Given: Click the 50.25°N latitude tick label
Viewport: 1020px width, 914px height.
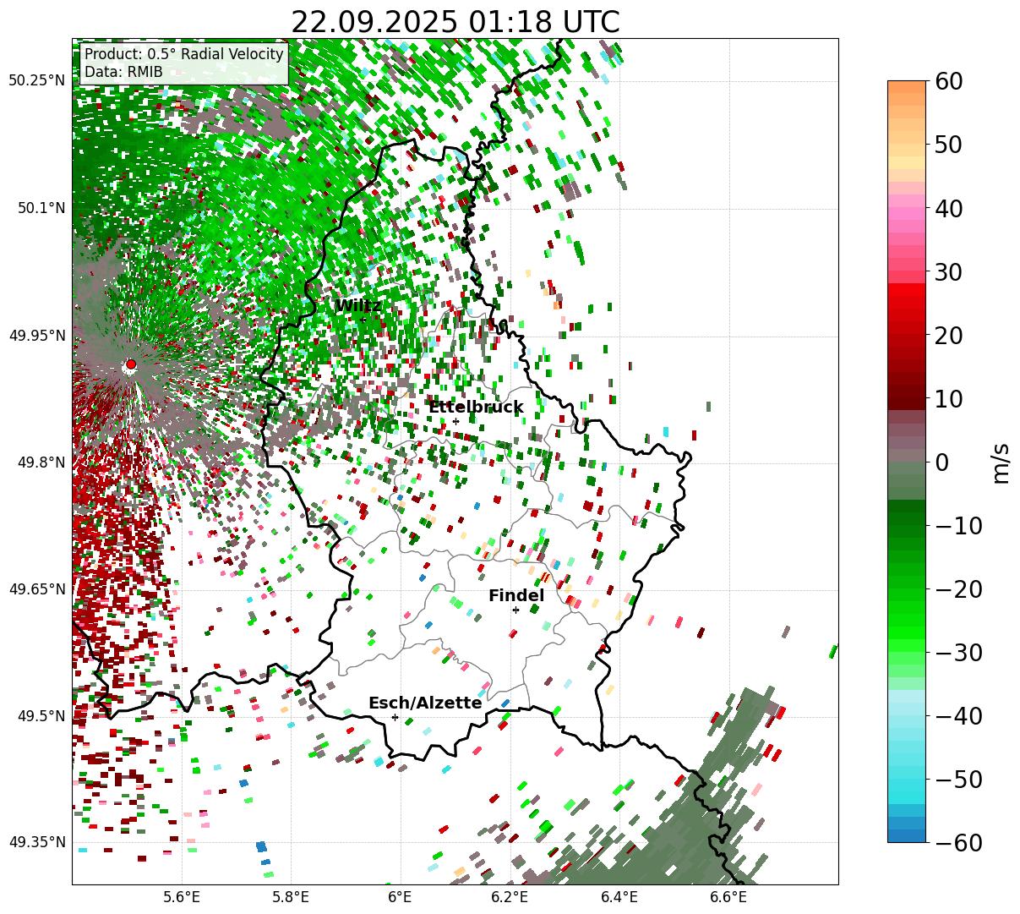Looking at the screenshot, I should [37, 81].
